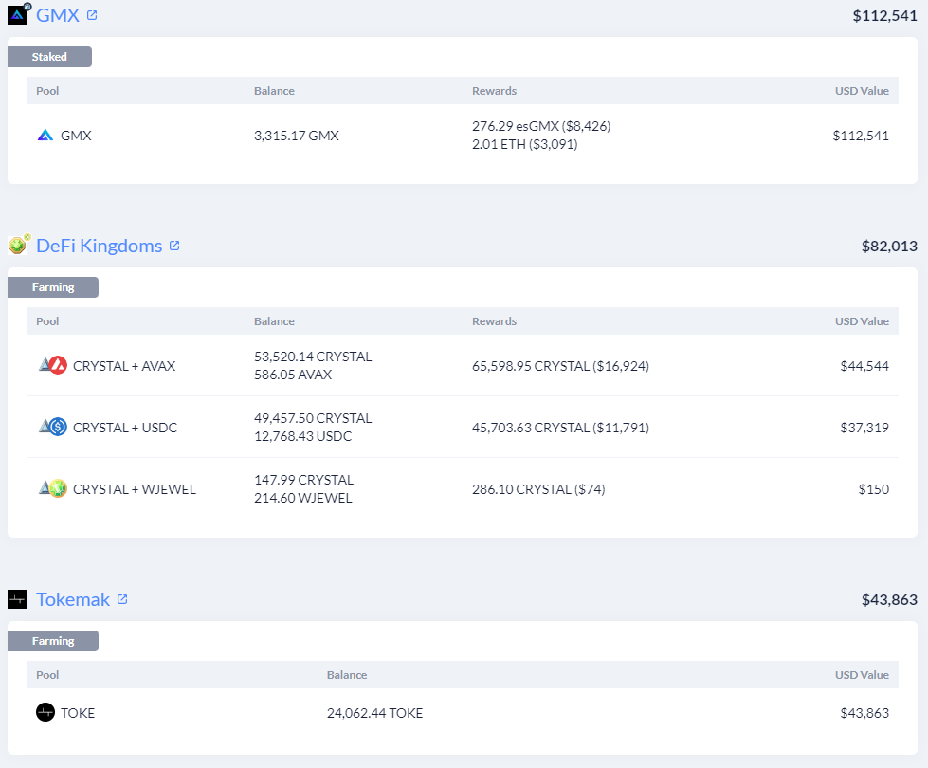Select the Staked tab under GMX
The width and height of the screenshot is (928, 768).
click(49, 57)
